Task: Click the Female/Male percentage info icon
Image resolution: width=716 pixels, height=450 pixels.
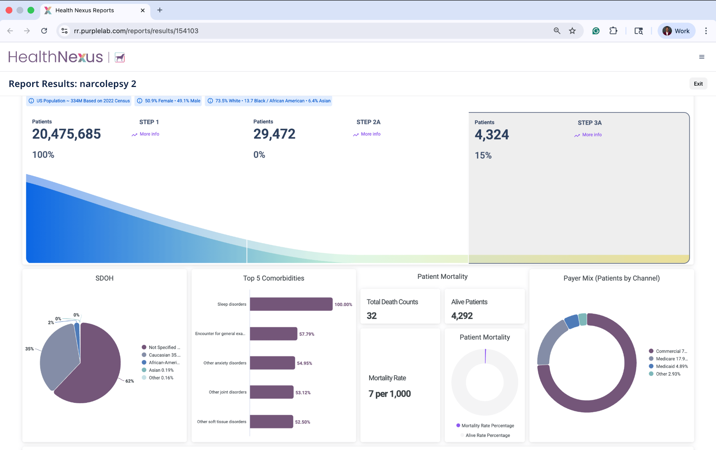Action: (140, 101)
